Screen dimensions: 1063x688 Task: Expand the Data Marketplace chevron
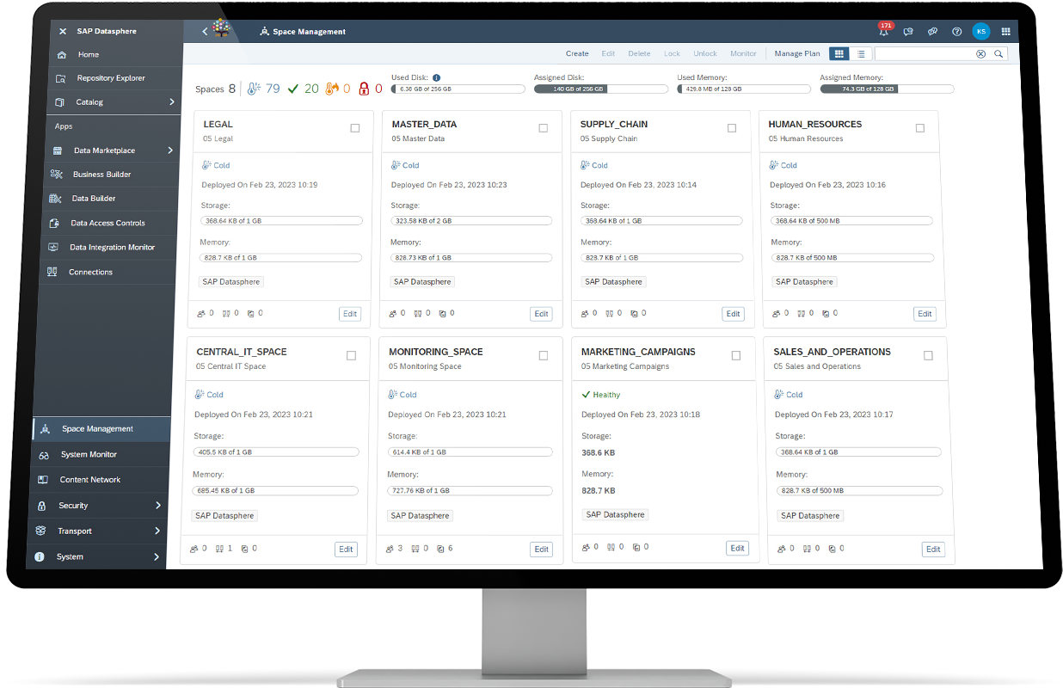(x=170, y=150)
